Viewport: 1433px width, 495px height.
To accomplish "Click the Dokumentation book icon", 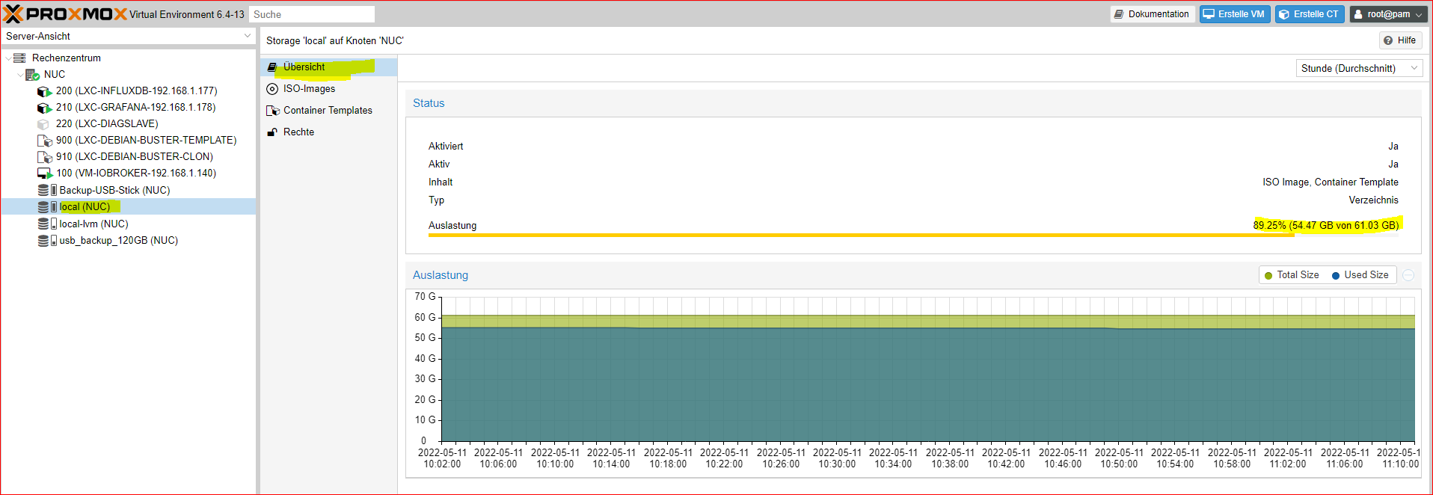I will (x=1118, y=14).
